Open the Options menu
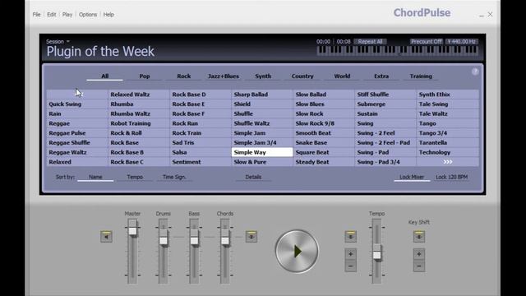 tap(88, 15)
